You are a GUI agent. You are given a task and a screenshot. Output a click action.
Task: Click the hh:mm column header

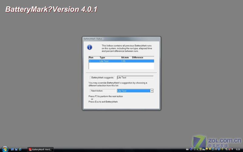[x=125, y=57]
